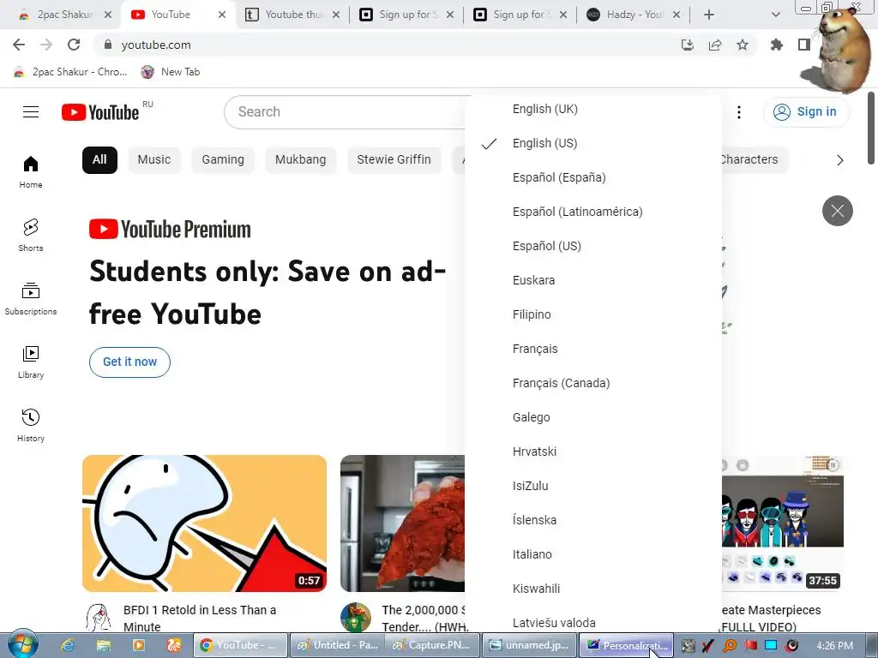Screen dimensions: 878x658
Task: Open the YouTube hamburger guide menu
Action: 31,112
